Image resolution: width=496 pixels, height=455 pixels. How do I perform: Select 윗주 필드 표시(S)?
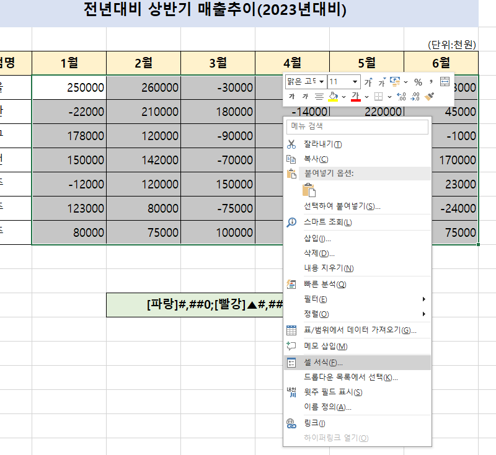tap(358, 392)
